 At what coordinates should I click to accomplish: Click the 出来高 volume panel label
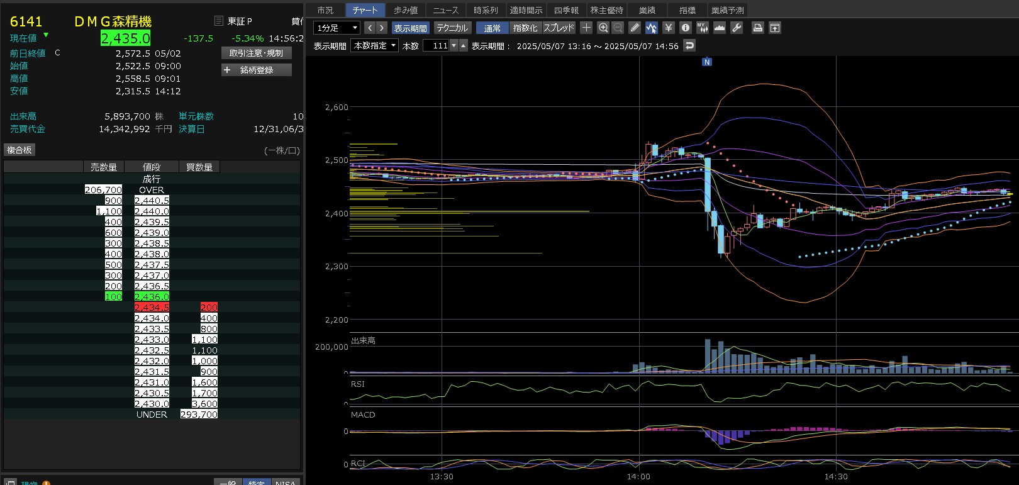coord(363,340)
